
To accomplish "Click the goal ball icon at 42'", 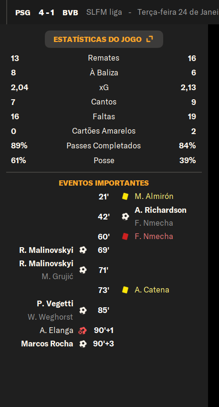I will [125, 217].
